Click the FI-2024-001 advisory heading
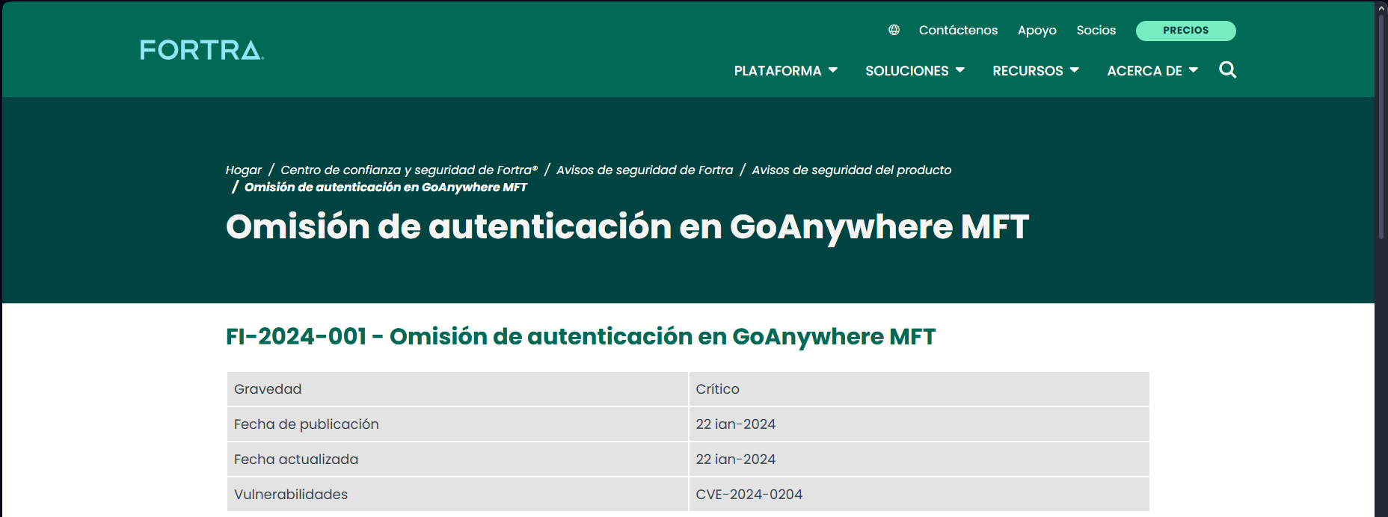Screen dimensions: 1388x517 (x=580, y=336)
